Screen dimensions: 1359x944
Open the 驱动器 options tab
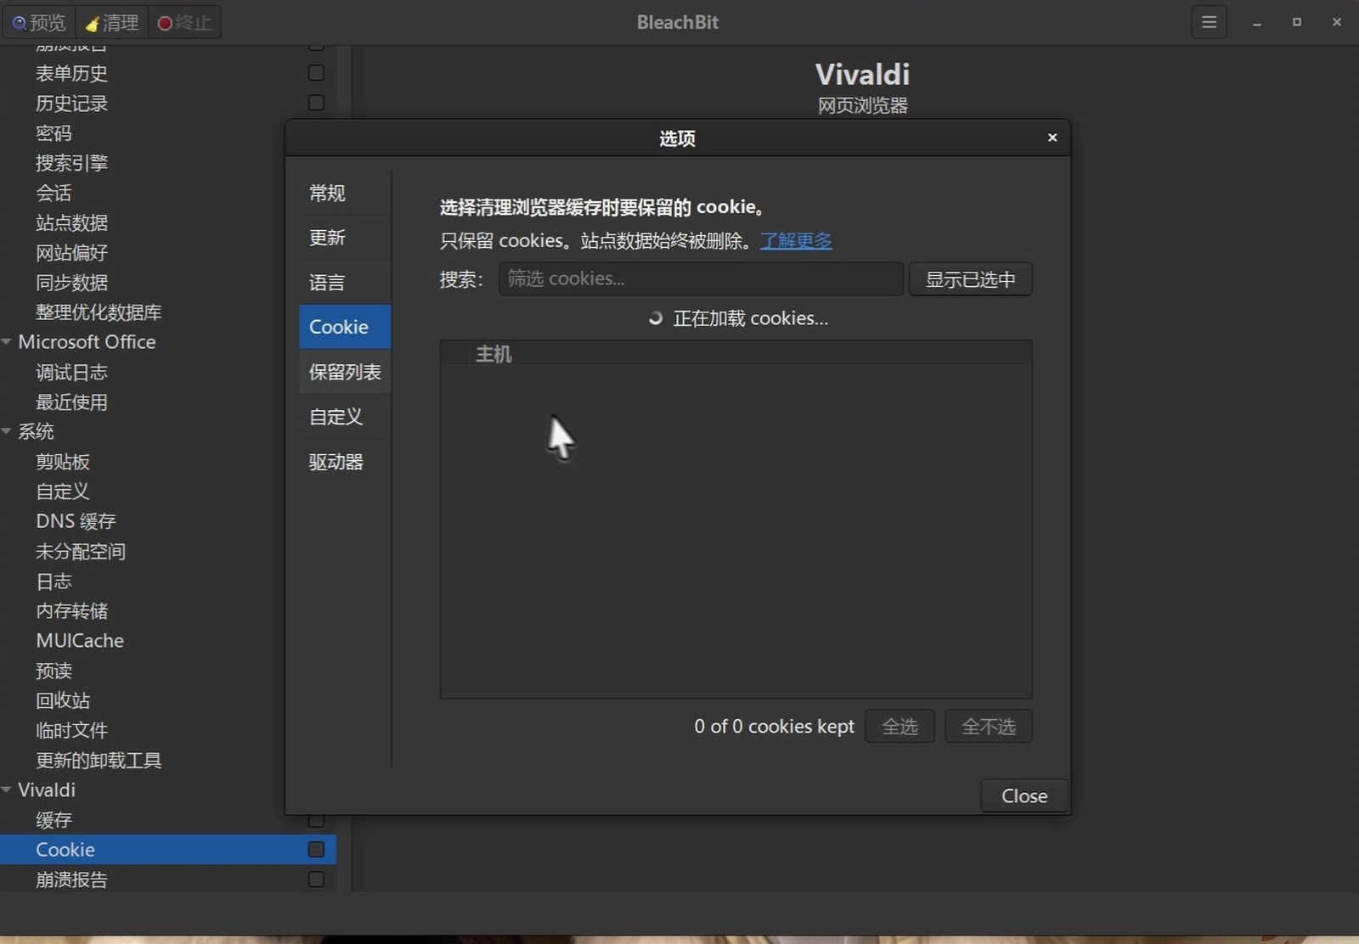click(345, 462)
